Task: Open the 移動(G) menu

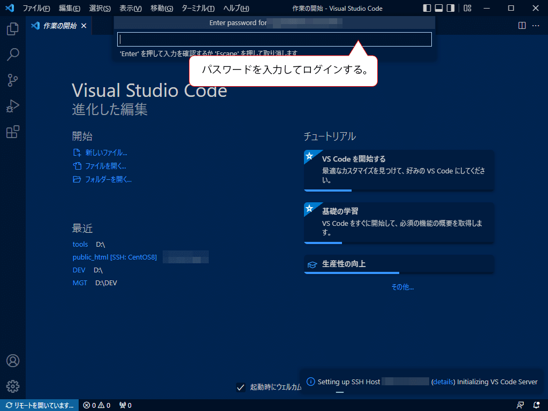Action: (162, 9)
